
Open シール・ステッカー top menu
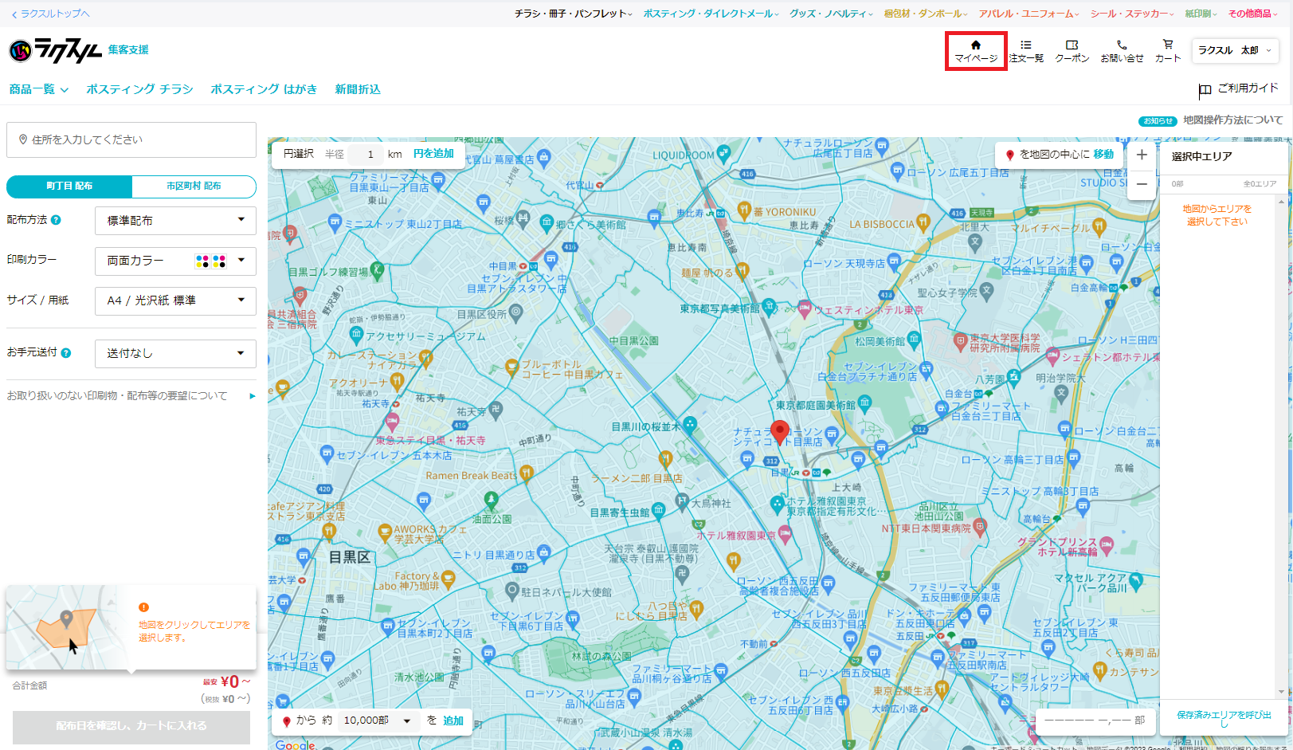pyautogui.click(x=1132, y=14)
